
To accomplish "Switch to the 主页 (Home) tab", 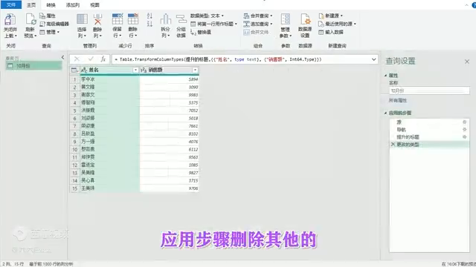I will pos(31,5).
